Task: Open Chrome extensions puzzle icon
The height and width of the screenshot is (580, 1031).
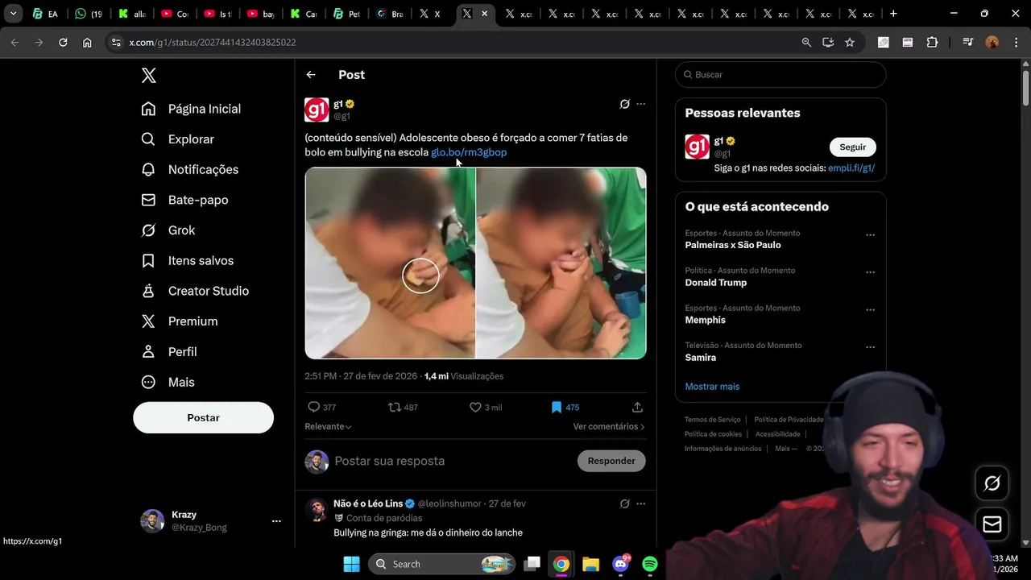Action: pos(932,43)
